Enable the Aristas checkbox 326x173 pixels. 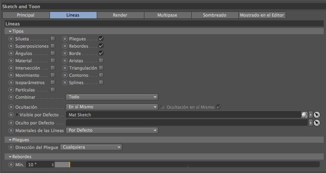pos(101,61)
